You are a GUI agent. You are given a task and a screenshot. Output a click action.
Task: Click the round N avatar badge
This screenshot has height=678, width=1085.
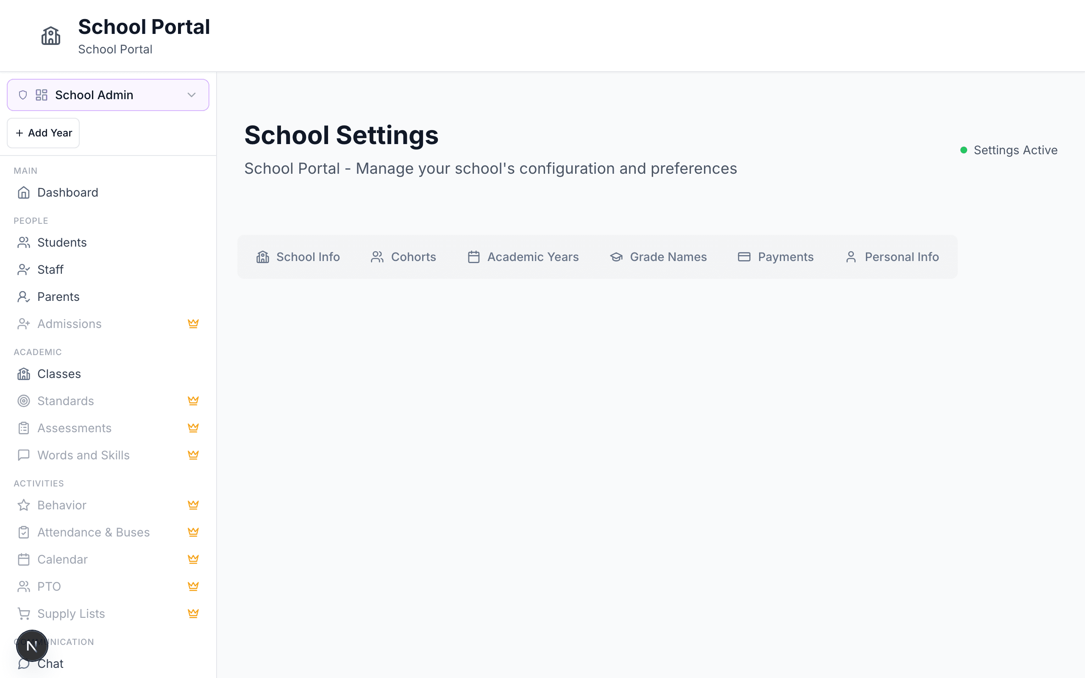click(32, 646)
